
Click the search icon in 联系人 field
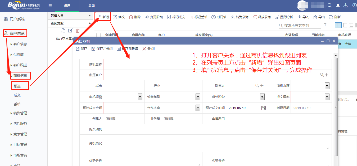pos(257,86)
